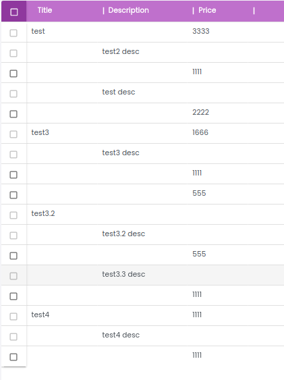Check the 'test4' row checkbox
The height and width of the screenshot is (380, 284).
pyautogui.click(x=13, y=317)
